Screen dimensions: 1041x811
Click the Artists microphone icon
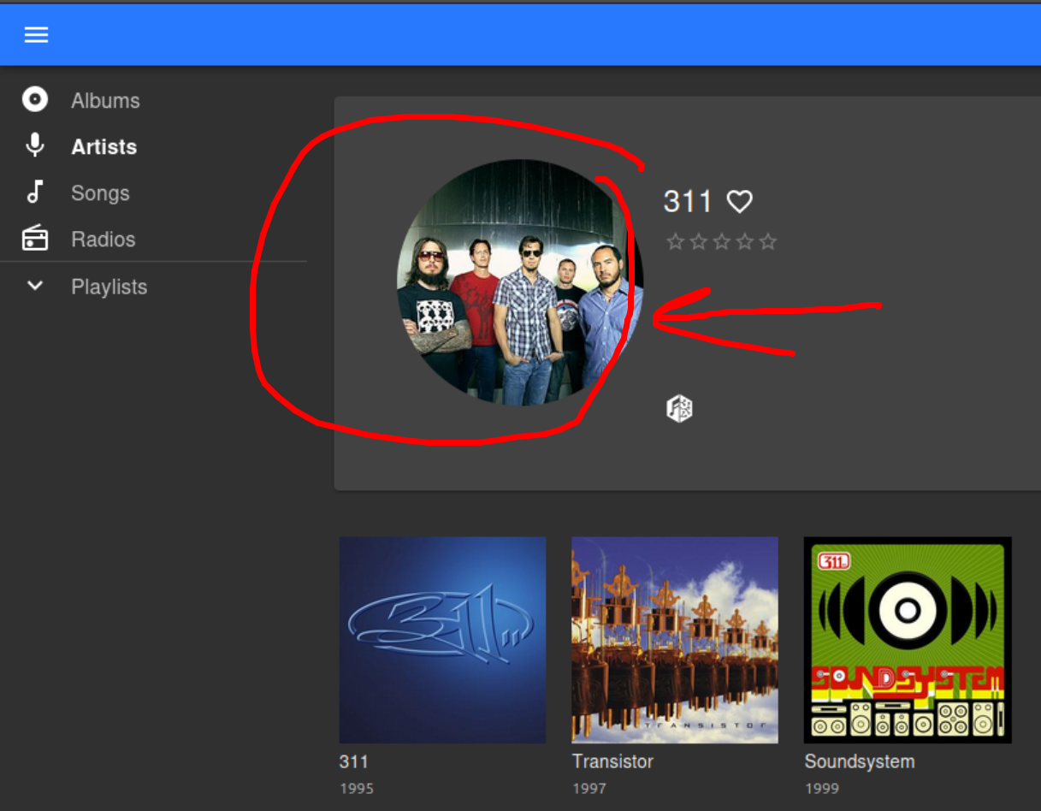pos(35,145)
